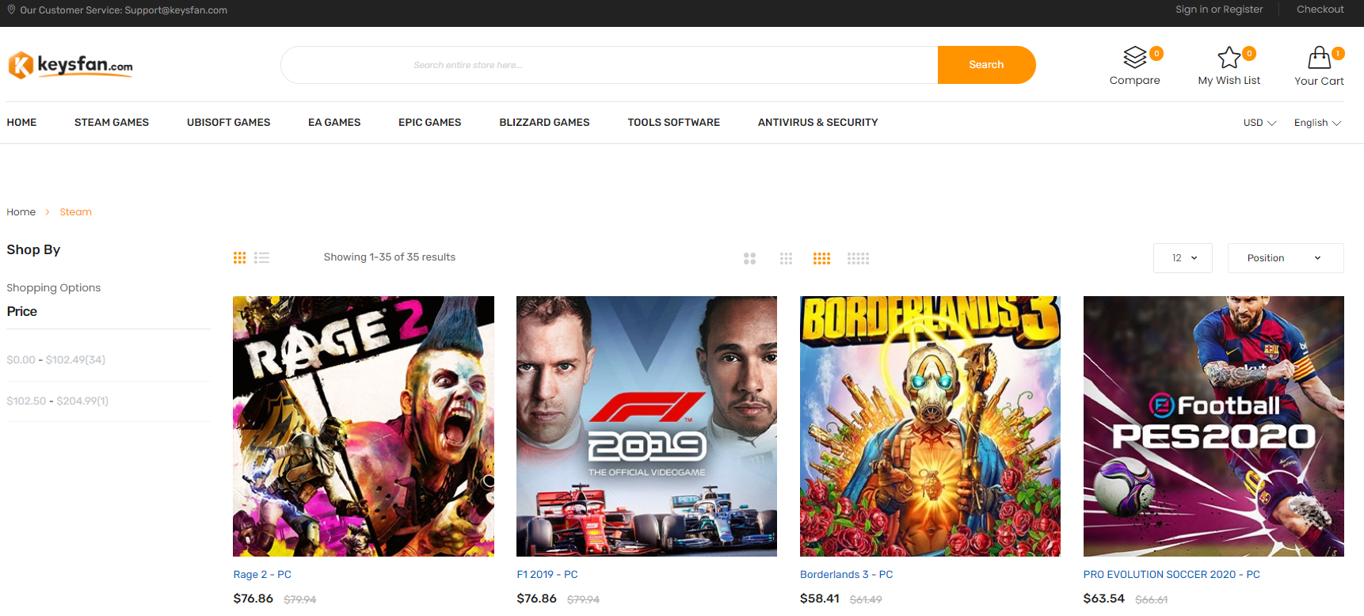
Task: Click the F1 2019 cover thumbnail
Action: point(646,426)
